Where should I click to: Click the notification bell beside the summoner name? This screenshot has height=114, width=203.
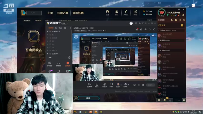pos(183,15)
